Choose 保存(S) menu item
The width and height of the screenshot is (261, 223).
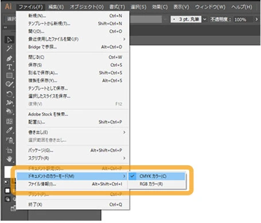click(73, 65)
